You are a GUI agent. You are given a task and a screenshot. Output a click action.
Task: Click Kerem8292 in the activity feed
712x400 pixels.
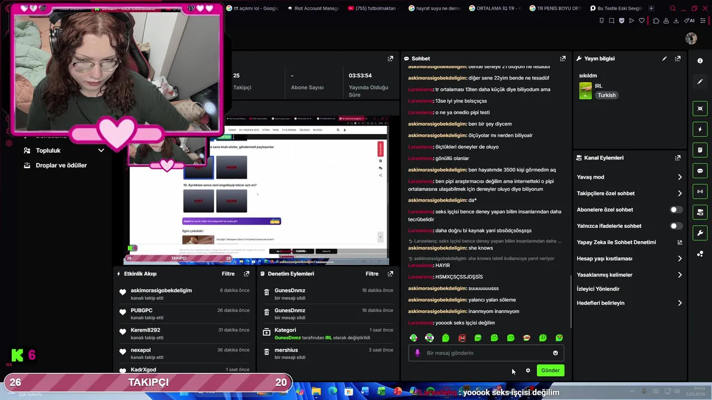(145, 330)
